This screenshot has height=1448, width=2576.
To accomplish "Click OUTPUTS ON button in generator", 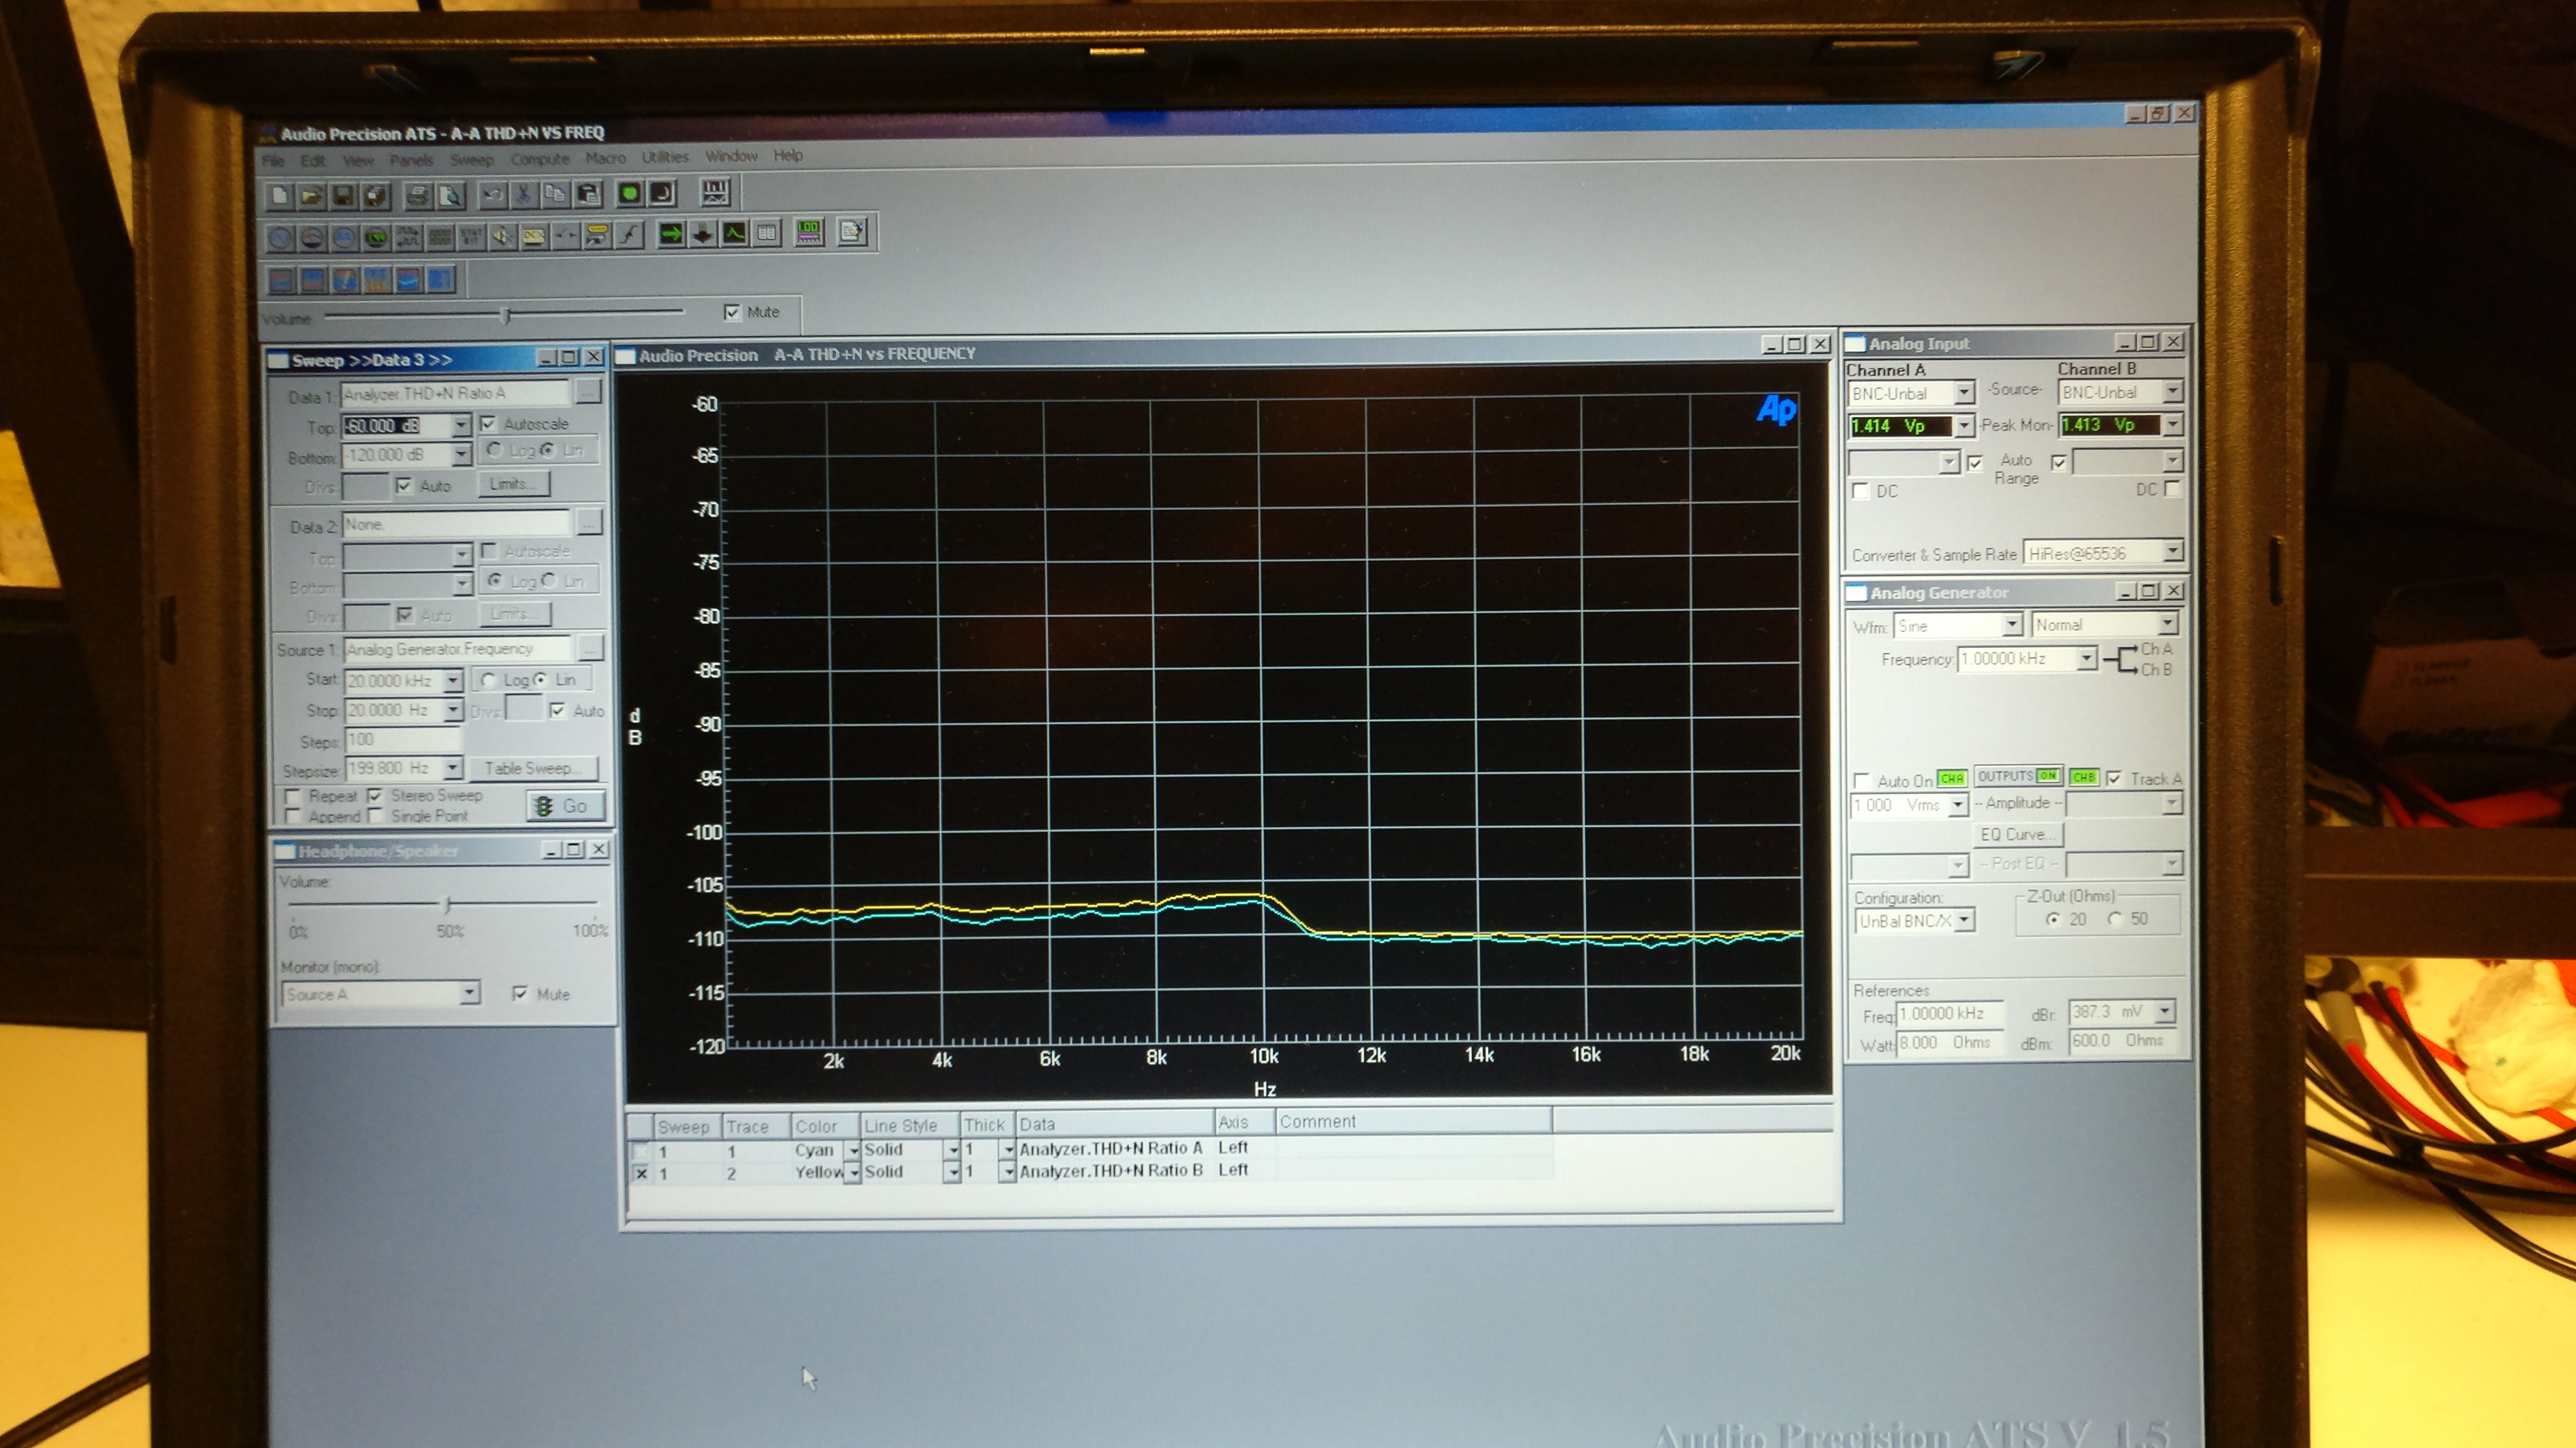I will pos(2018,776).
